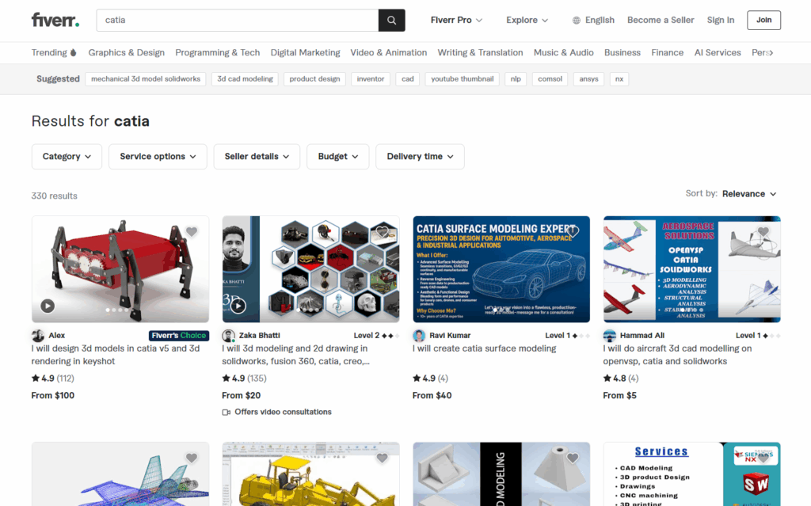Switch to the Programming & Tech category
811x506 pixels.
click(x=217, y=52)
